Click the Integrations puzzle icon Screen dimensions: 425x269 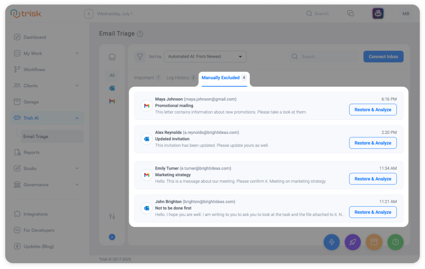point(17,214)
